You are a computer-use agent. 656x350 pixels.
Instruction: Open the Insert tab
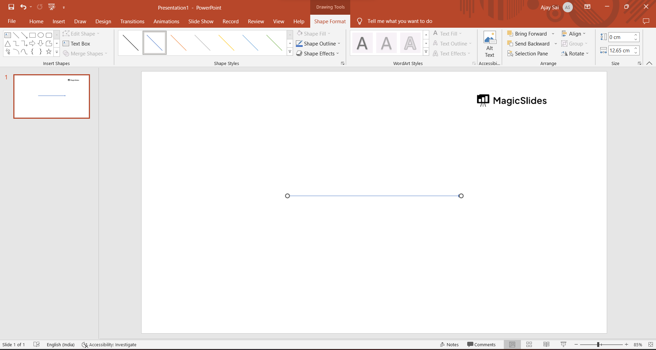[x=58, y=21]
